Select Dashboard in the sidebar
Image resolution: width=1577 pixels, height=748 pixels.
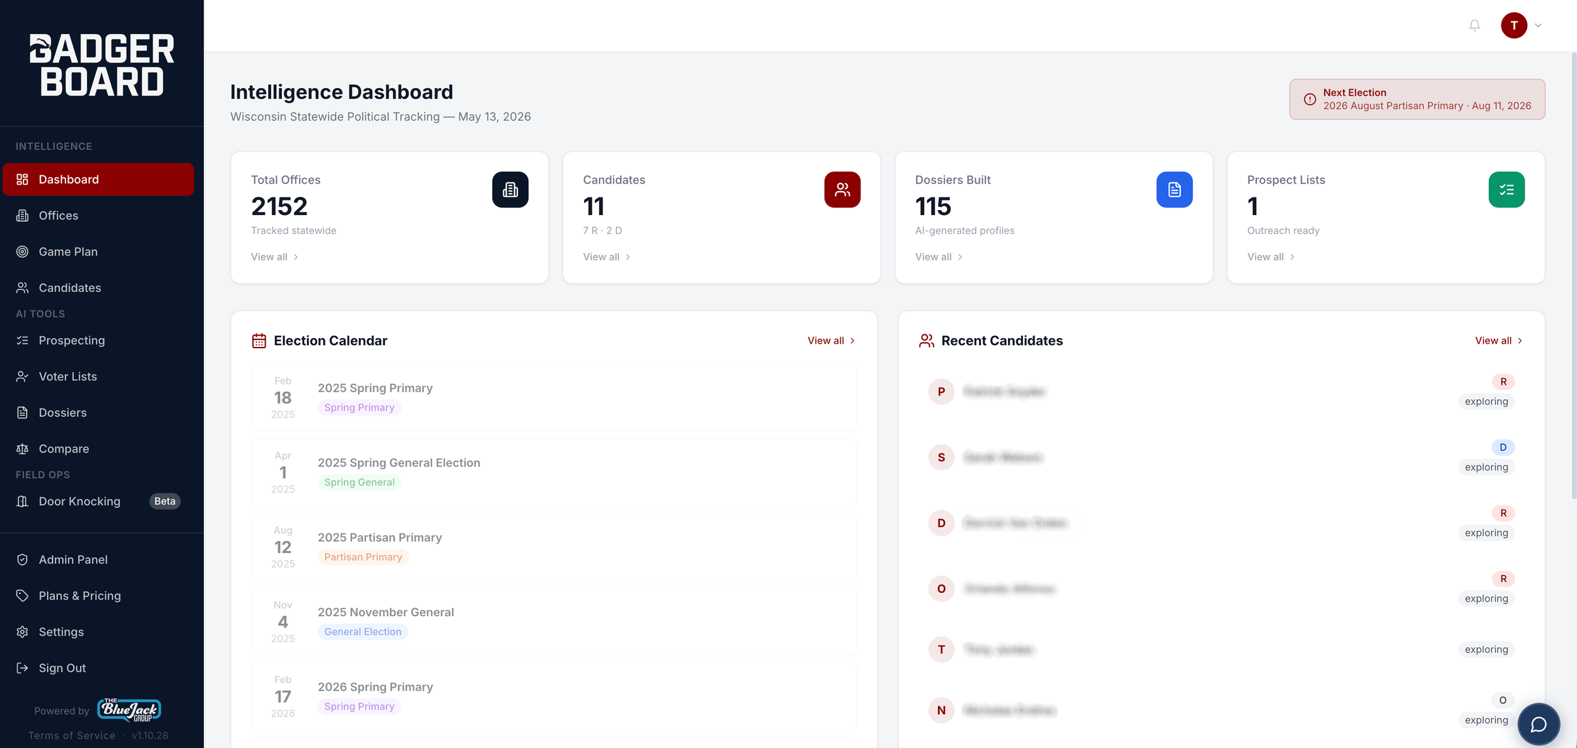tap(98, 179)
